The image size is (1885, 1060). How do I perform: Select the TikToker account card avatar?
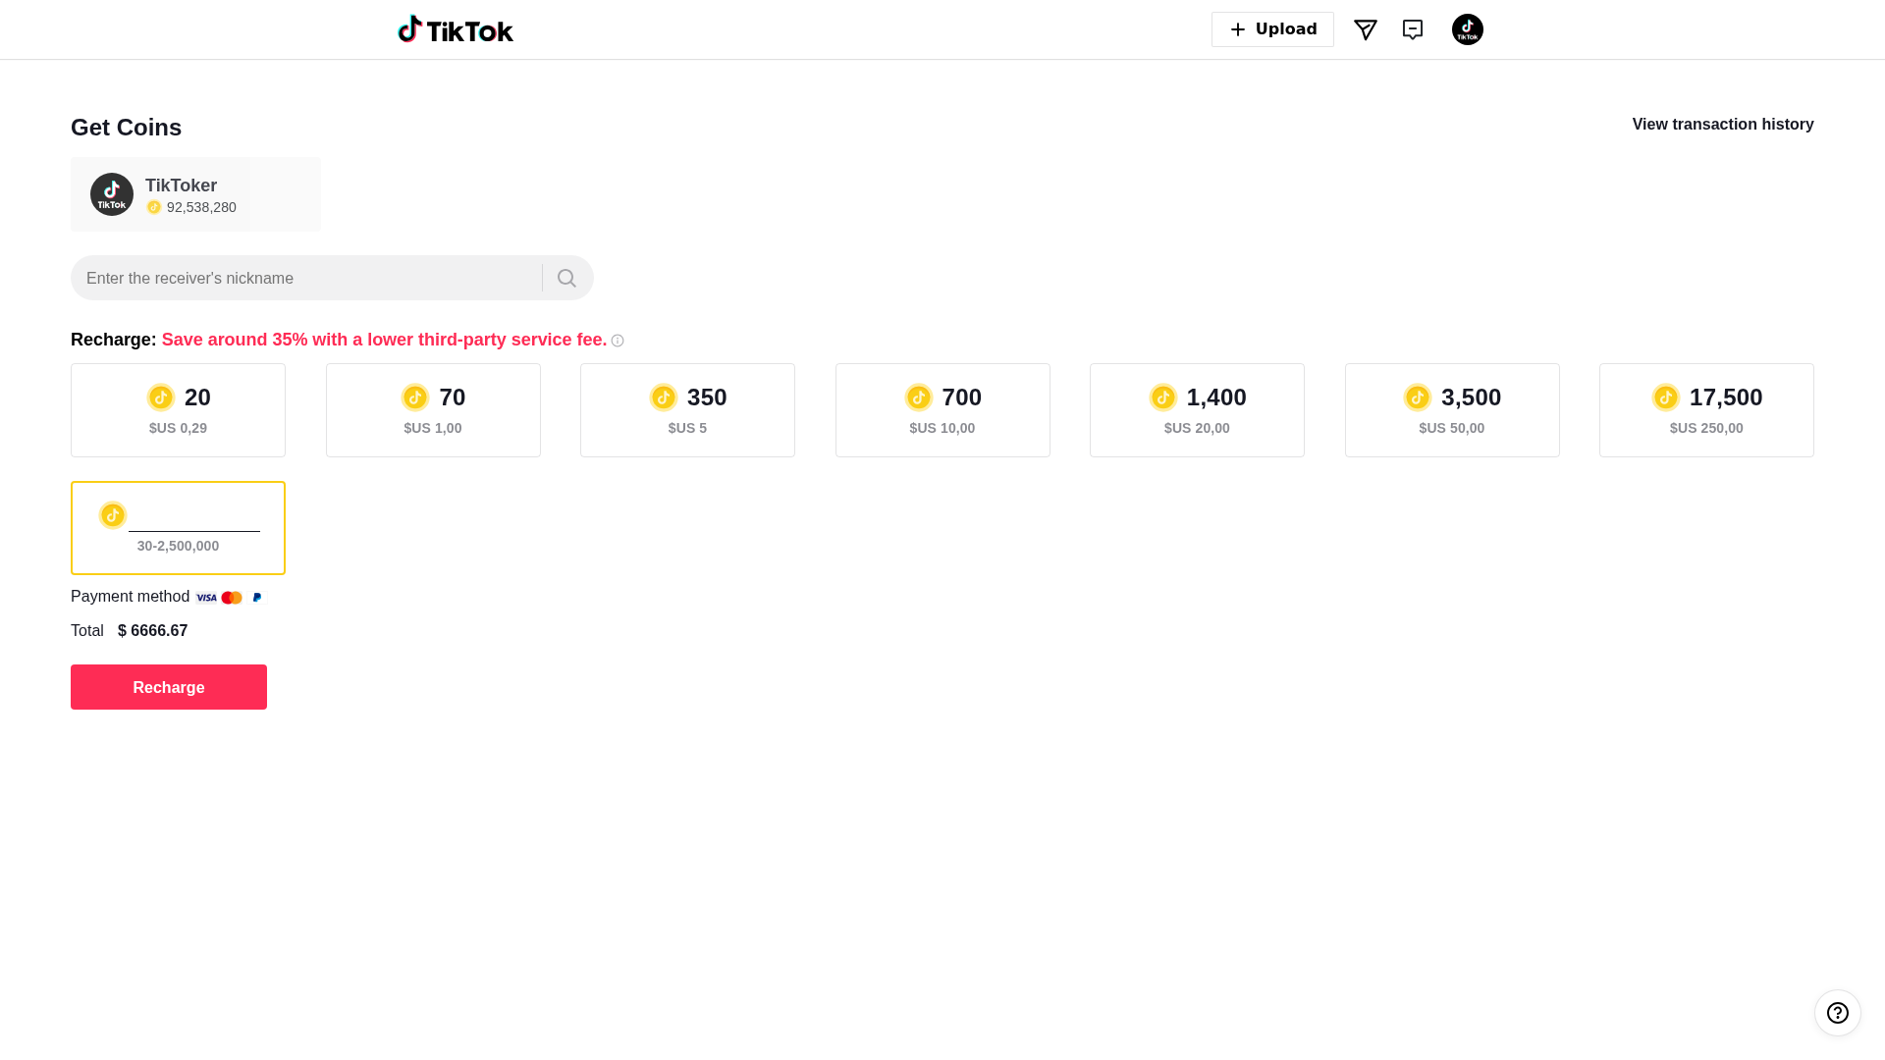[112, 194]
